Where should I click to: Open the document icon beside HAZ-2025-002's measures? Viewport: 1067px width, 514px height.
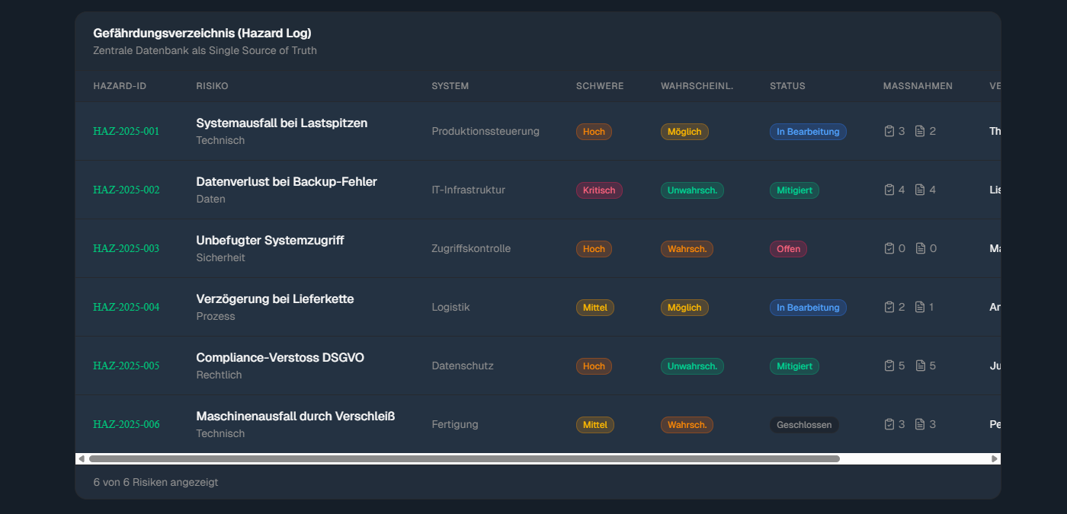pyautogui.click(x=920, y=189)
